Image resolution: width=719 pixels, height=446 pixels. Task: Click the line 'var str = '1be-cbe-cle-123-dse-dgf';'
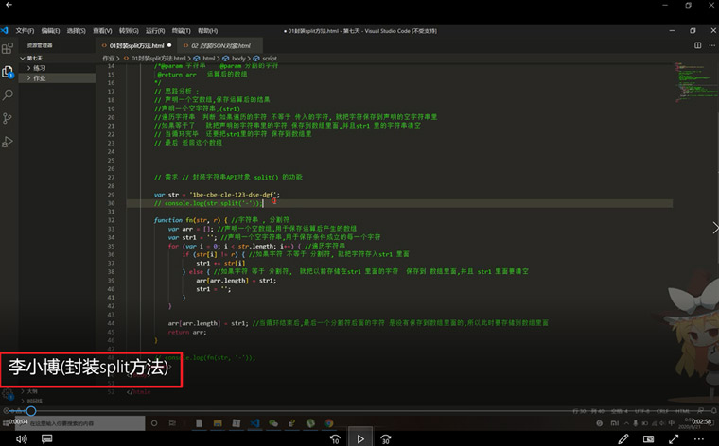(217, 195)
